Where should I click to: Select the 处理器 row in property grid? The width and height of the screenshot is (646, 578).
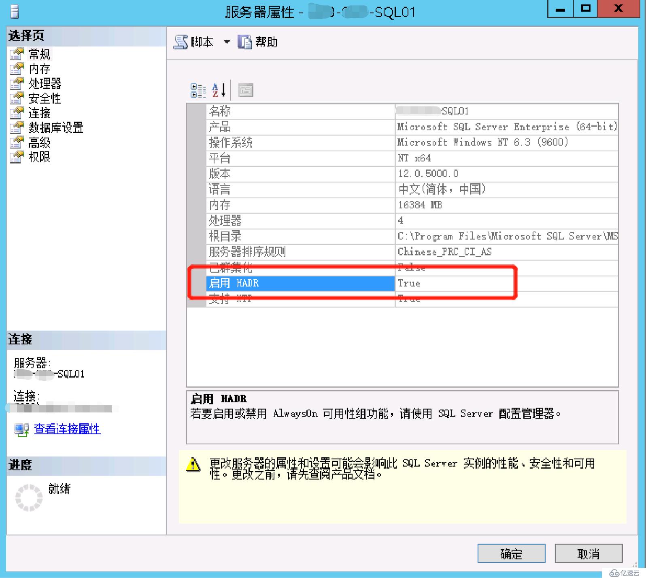pyautogui.click(x=412, y=221)
